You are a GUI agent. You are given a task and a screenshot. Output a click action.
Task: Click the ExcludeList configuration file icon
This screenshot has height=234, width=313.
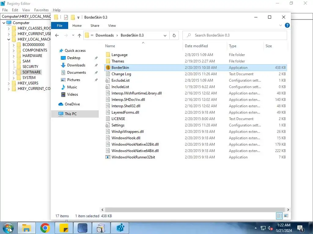108,80
